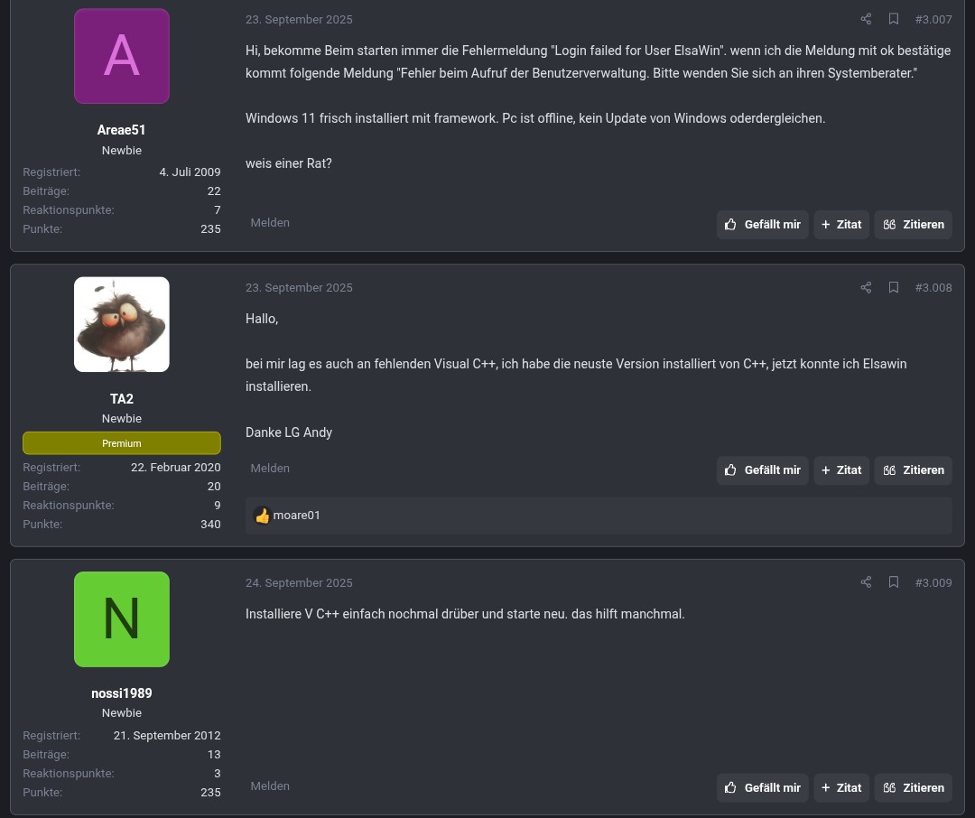The width and height of the screenshot is (975, 818).
Task: Click the share icon on post #3.007
Action: point(866,19)
